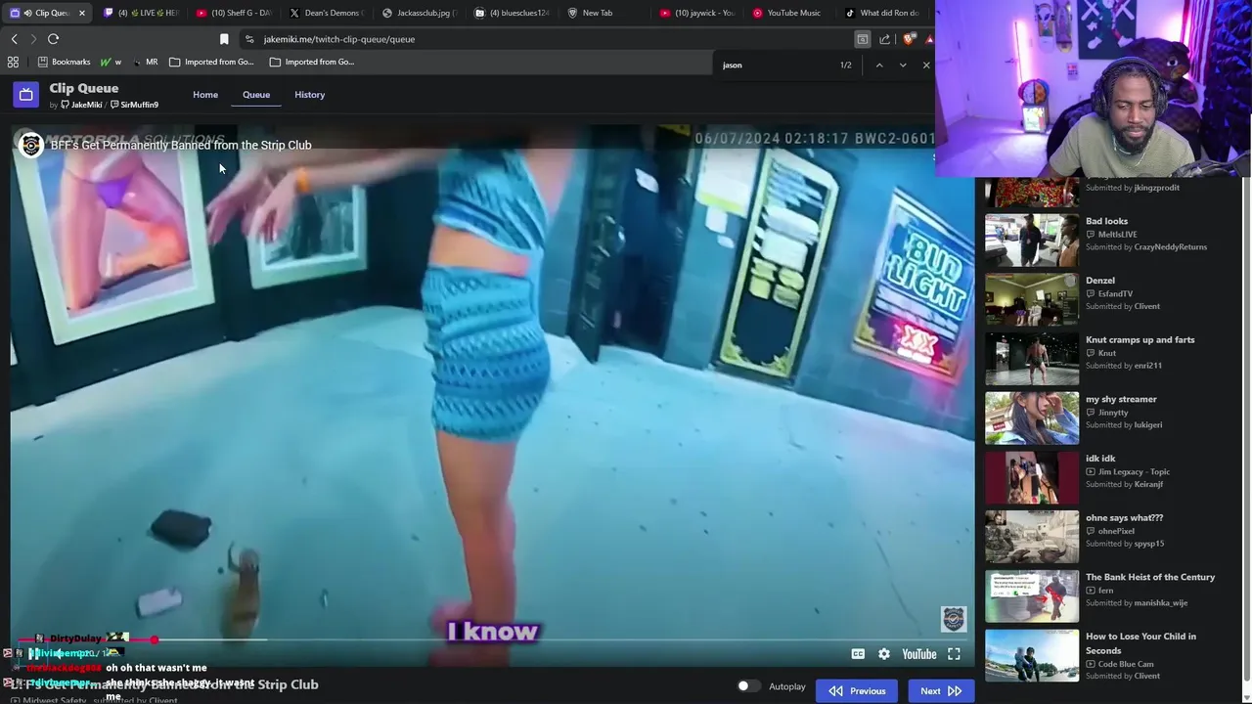Image resolution: width=1252 pixels, height=704 pixels.
Task: Open the second 'Imported from Go...' folder
Action: coord(312,62)
